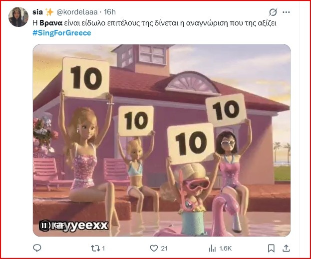Open the three-dot more options menu
Viewport: 311px width, 259px height.
pyautogui.click(x=286, y=12)
